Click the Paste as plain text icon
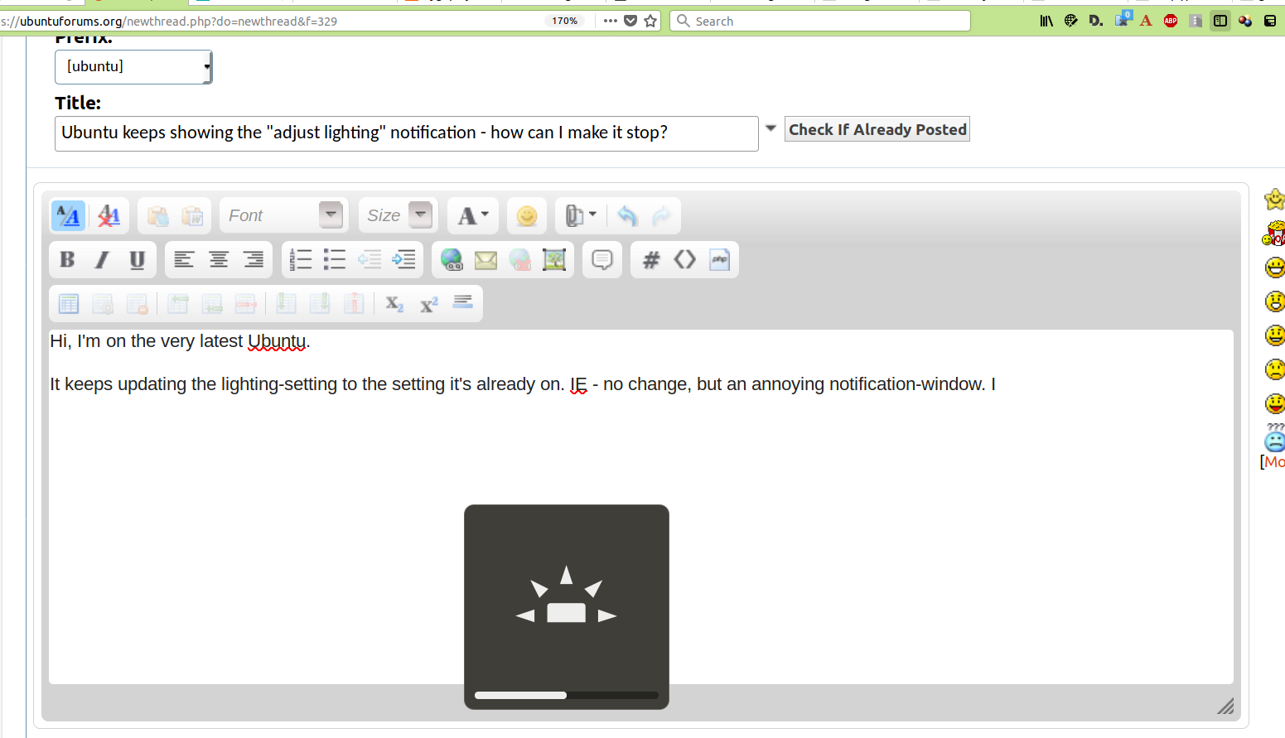 157,216
